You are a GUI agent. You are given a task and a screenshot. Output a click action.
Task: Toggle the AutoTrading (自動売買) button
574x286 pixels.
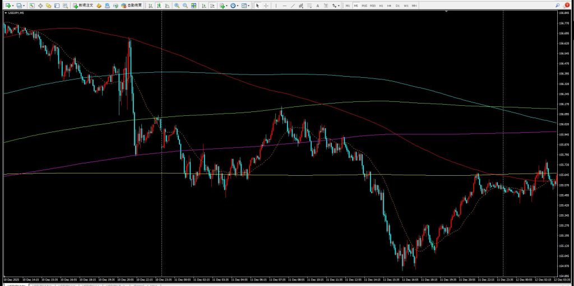coord(133,6)
